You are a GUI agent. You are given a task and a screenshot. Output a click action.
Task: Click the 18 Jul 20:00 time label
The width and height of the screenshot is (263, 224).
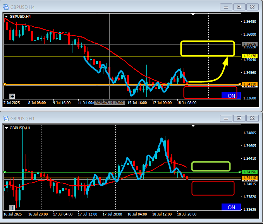(x=187, y=214)
